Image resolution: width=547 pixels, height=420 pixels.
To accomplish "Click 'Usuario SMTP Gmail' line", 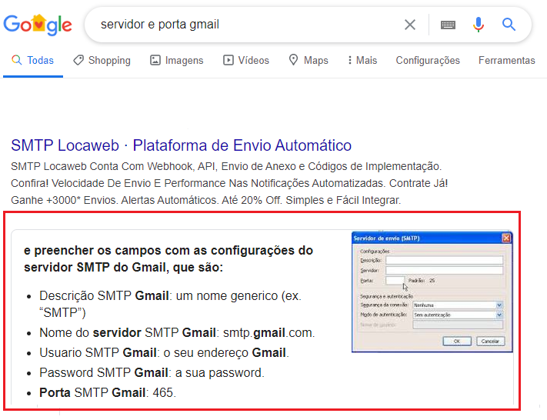I will [x=164, y=352].
